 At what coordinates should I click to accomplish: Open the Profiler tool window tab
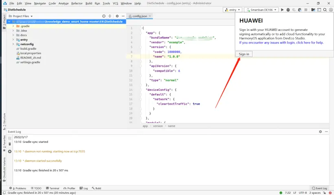69,188
